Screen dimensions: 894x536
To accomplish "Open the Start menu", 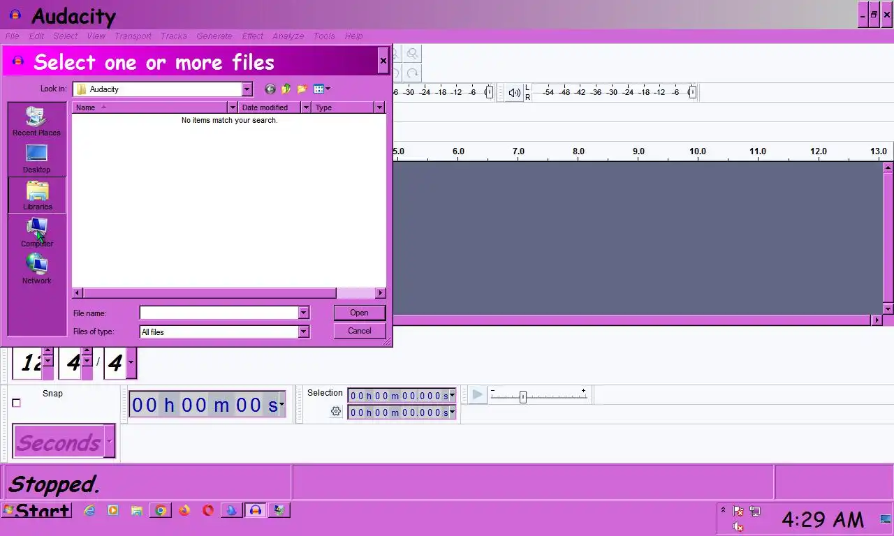I will point(36,510).
